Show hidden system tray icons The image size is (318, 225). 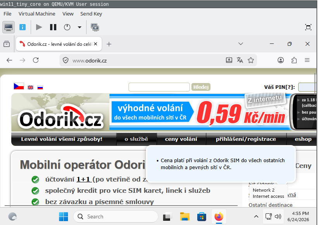256,216
